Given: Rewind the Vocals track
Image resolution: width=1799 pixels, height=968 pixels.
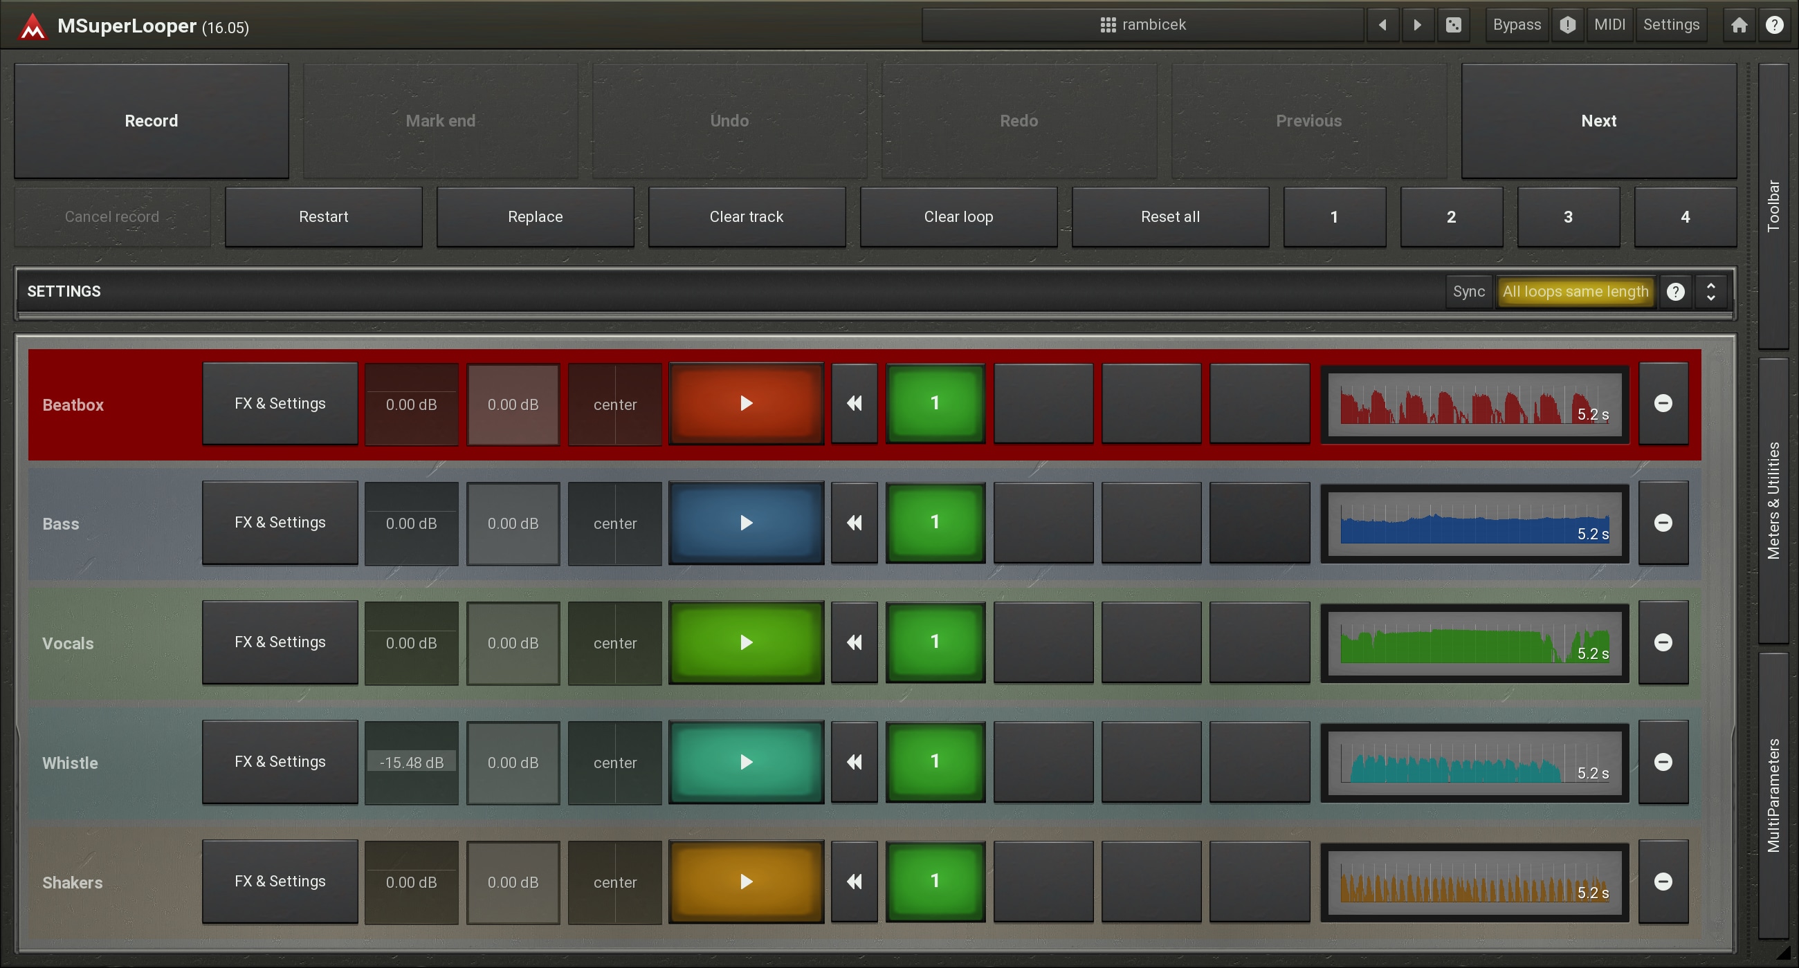Looking at the screenshot, I should click(x=854, y=642).
